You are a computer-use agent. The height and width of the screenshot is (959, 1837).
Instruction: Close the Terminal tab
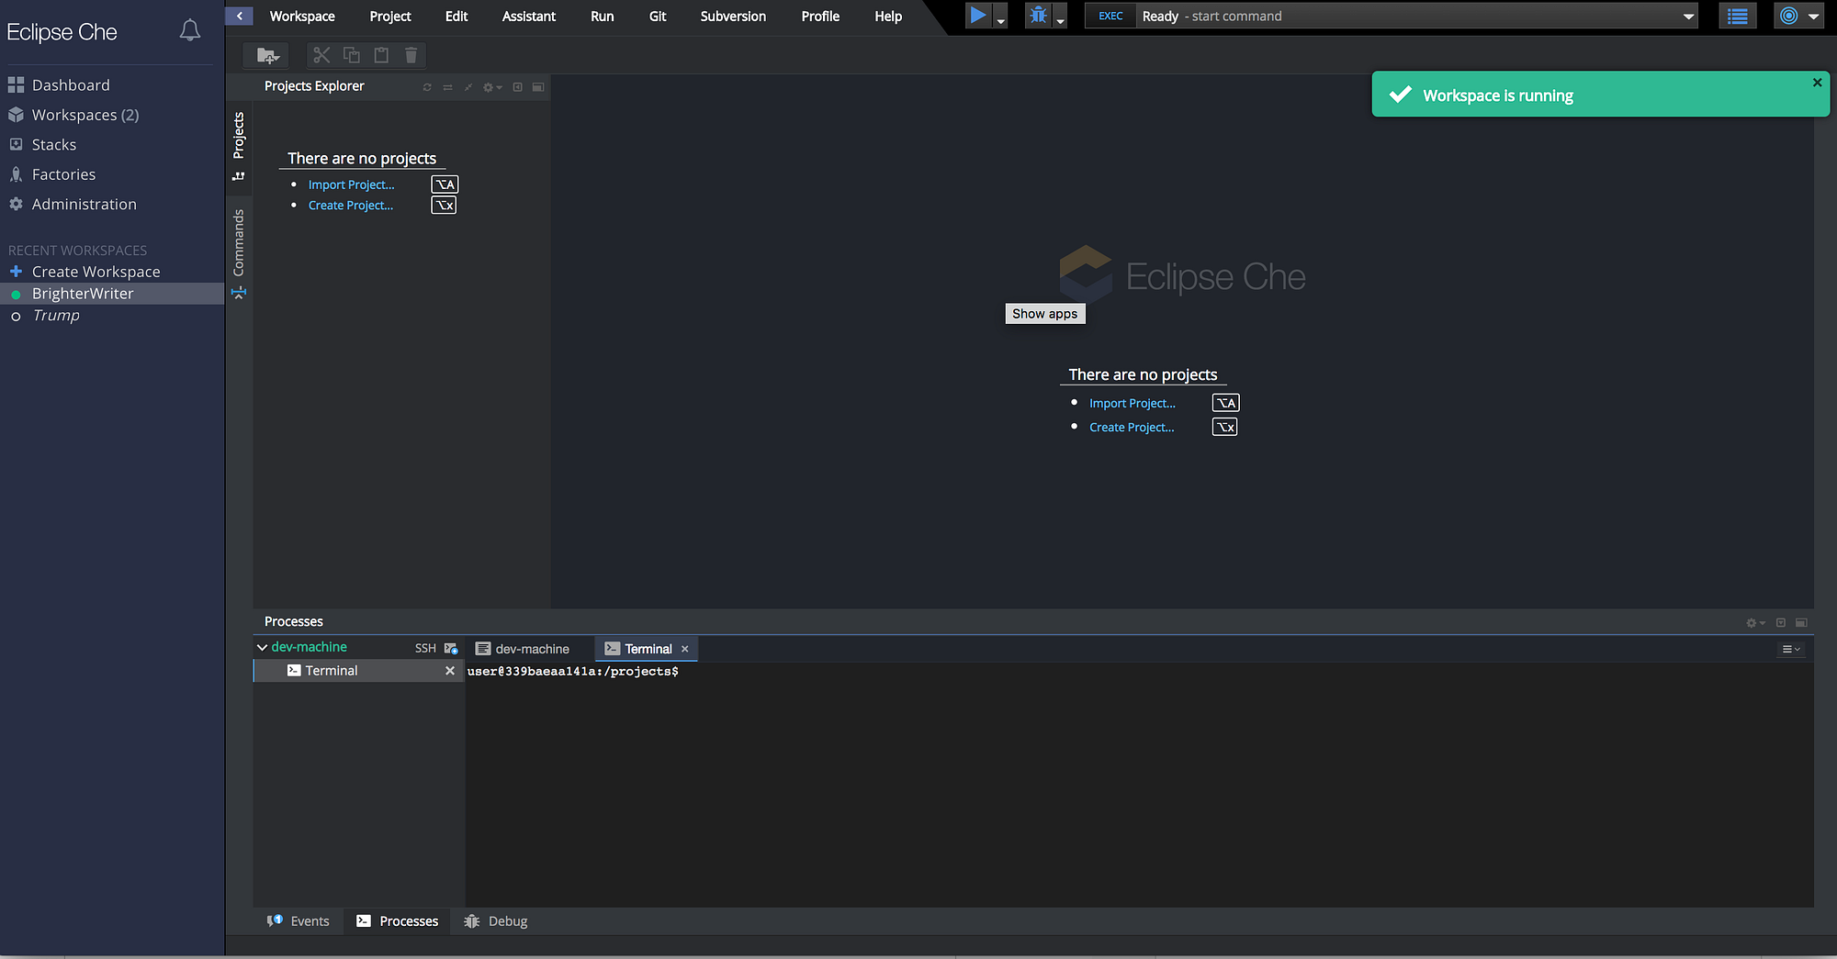tap(684, 649)
